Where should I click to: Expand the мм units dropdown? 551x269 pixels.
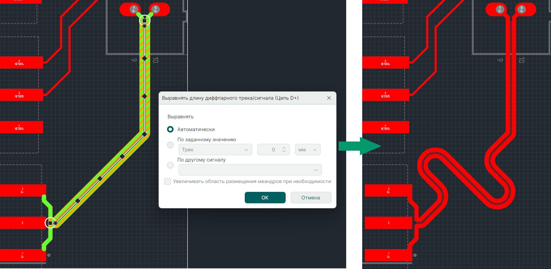coord(308,150)
